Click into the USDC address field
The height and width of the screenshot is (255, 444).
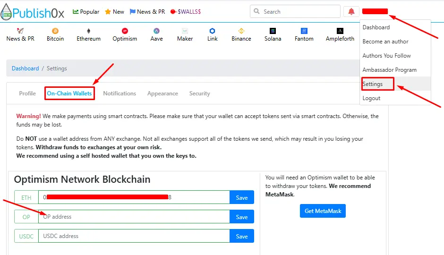pyautogui.click(x=134, y=236)
